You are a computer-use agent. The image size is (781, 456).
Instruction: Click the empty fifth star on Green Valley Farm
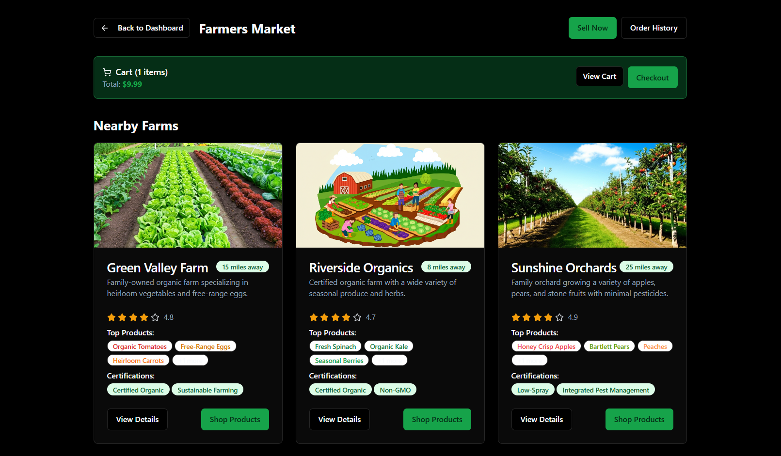[x=155, y=317]
